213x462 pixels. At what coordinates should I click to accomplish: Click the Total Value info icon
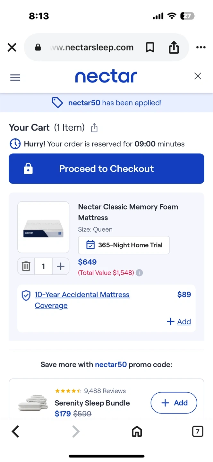pos(139,273)
